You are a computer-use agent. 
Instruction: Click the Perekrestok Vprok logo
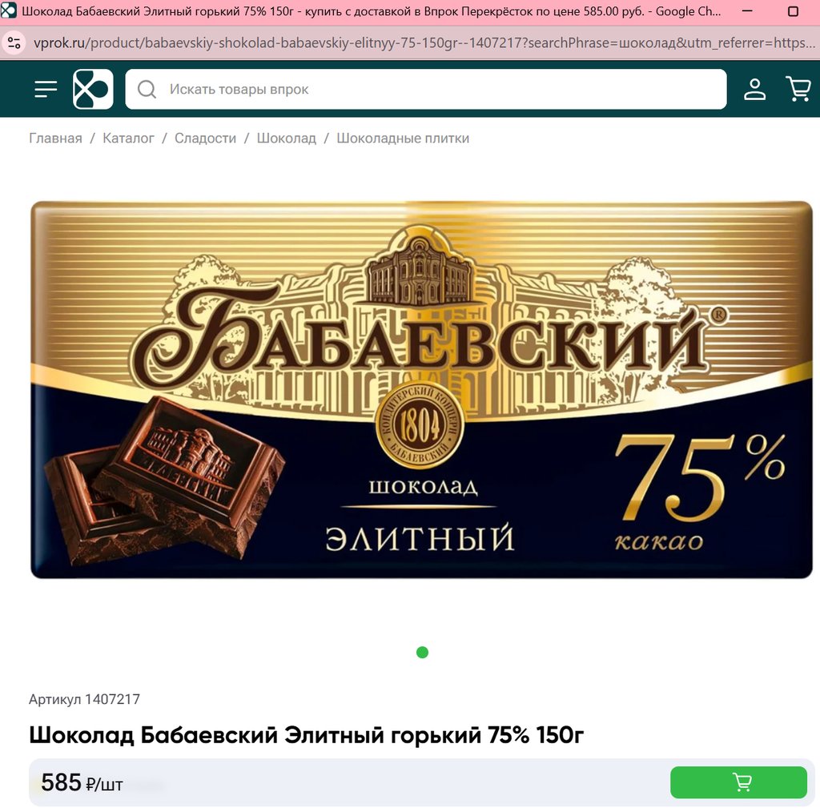click(x=93, y=90)
